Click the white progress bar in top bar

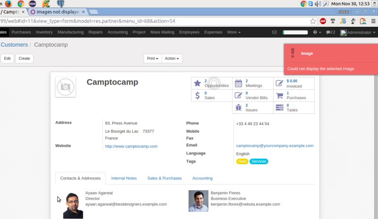[x=295, y=32]
